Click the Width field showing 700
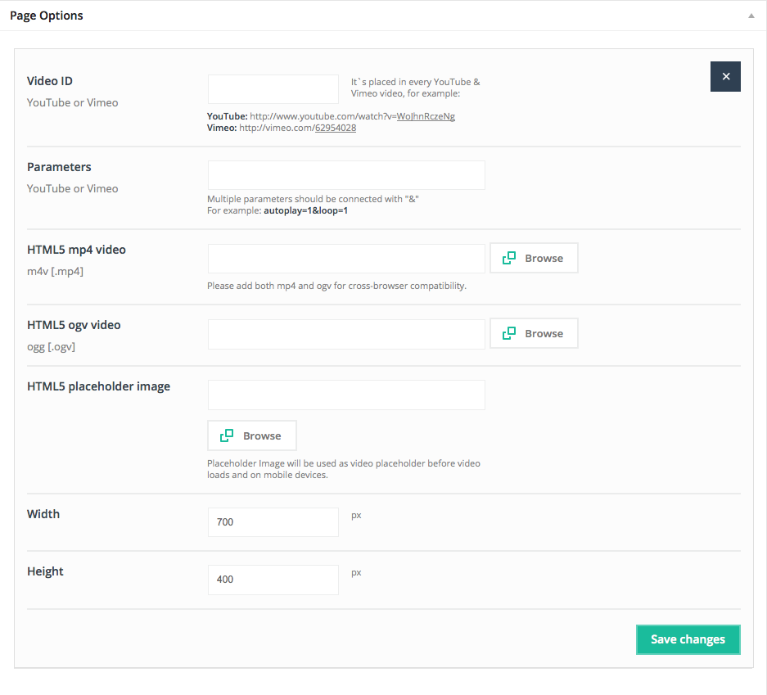This screenshot has width=767, height=695. click(273, 522)
